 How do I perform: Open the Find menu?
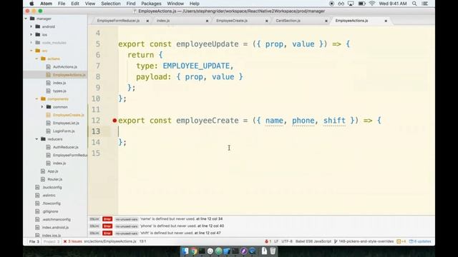click(x=131, y=4)
